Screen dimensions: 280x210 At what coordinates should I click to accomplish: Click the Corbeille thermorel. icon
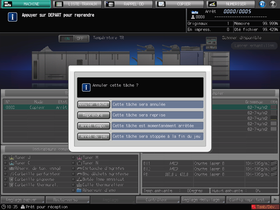click(x=11, y=185)
